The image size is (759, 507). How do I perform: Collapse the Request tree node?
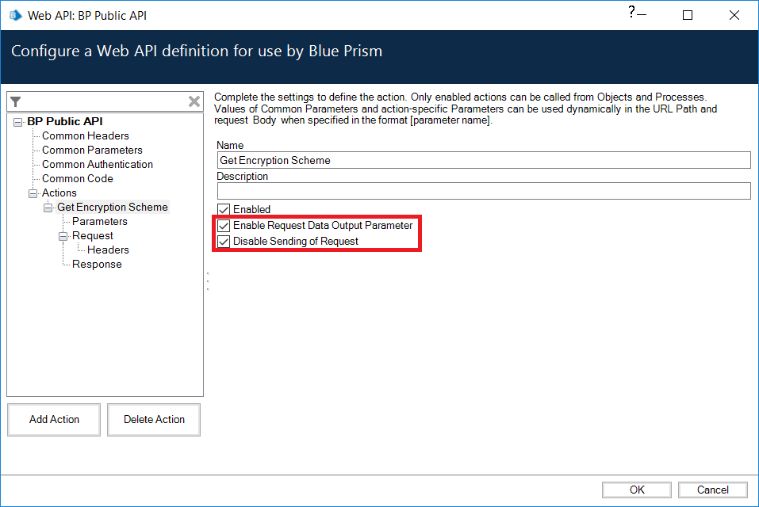[x=63, y=236]
